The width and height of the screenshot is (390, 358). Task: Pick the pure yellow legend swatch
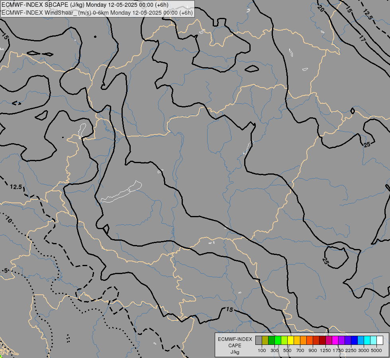coord(290,340)
